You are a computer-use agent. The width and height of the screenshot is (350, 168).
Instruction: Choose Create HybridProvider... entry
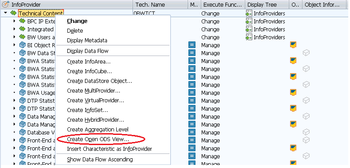(x=96, y=120)
